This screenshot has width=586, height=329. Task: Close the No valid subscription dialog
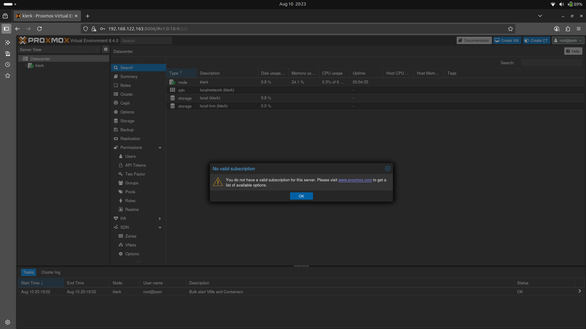[387, 168]
